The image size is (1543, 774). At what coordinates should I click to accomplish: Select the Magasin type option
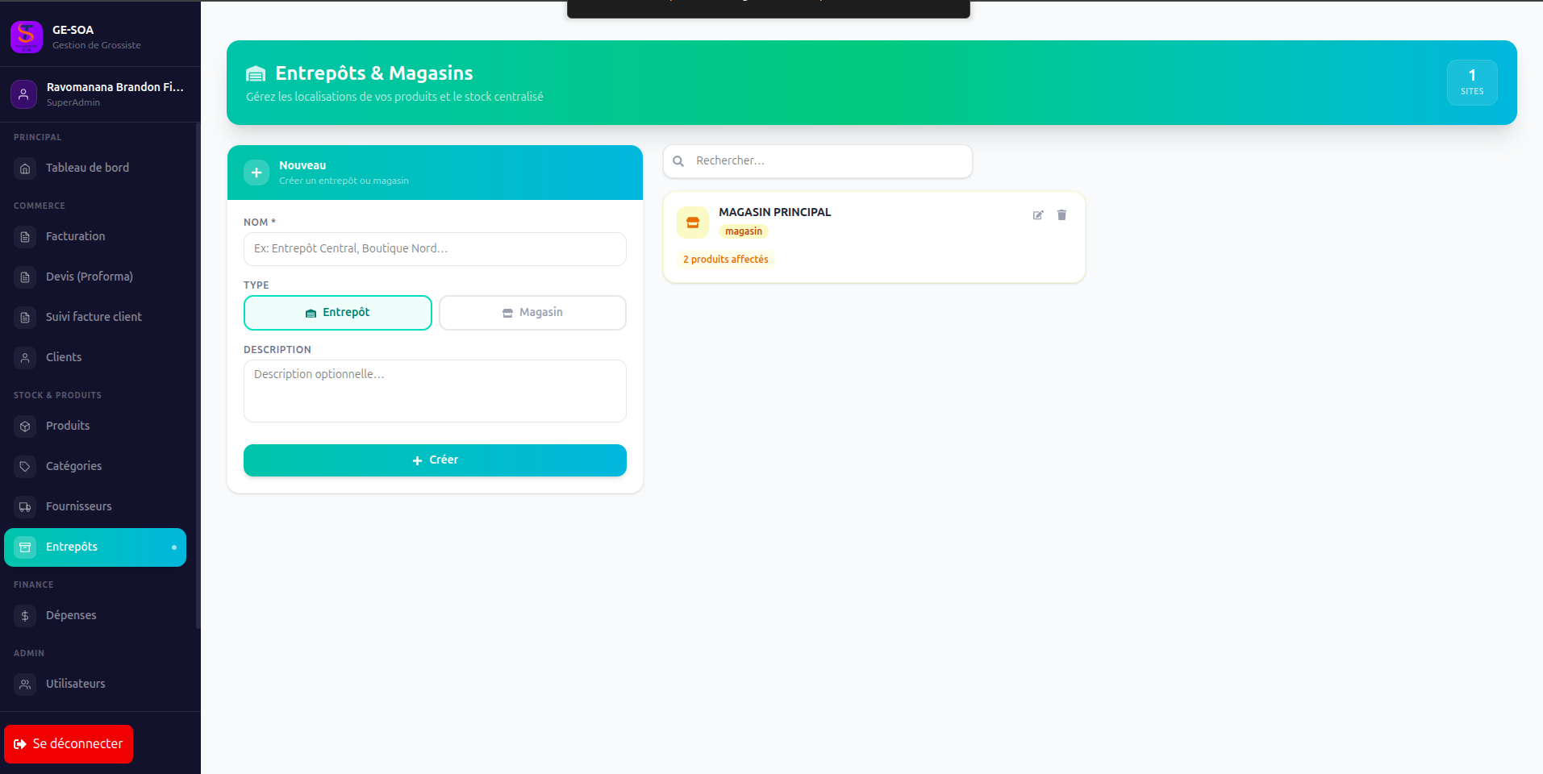(532, 313)
